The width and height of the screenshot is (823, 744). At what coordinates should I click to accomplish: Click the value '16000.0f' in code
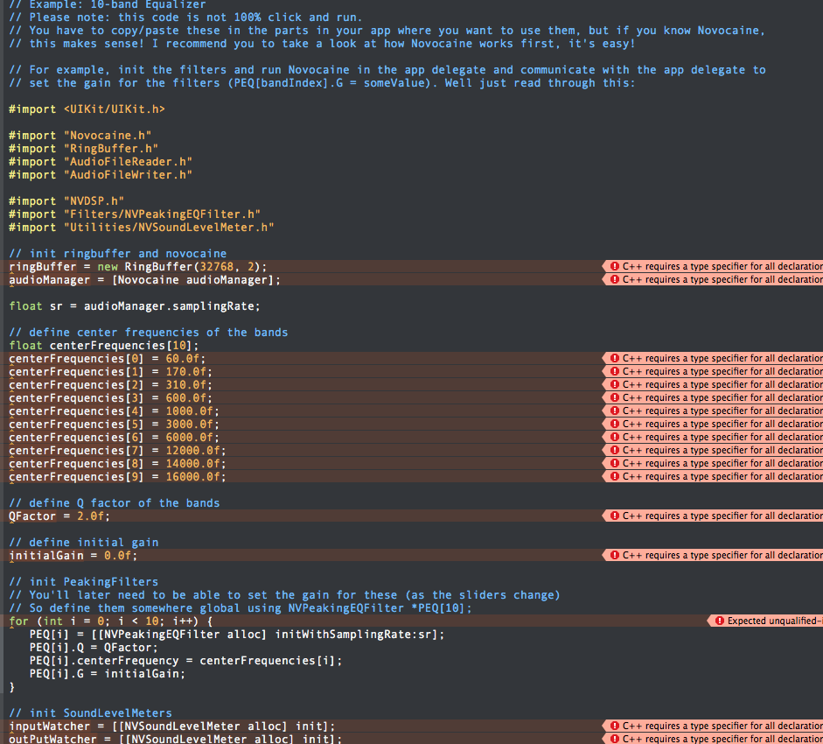tap(193, 477)
